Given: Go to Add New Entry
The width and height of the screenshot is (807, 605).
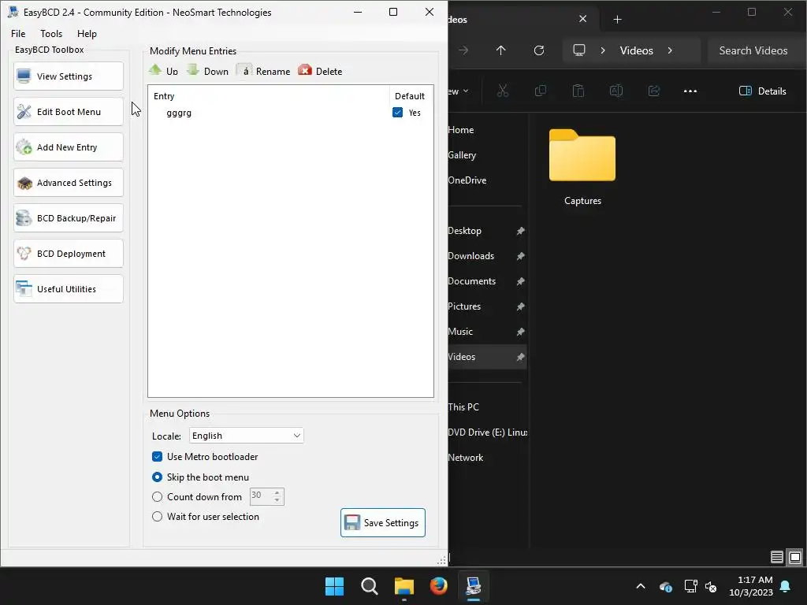Looking at the screenshot, I should tap(69, 147).
